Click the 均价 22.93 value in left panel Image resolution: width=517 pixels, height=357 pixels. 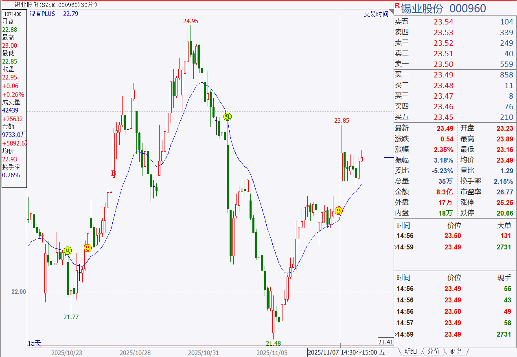coord(10,159)
